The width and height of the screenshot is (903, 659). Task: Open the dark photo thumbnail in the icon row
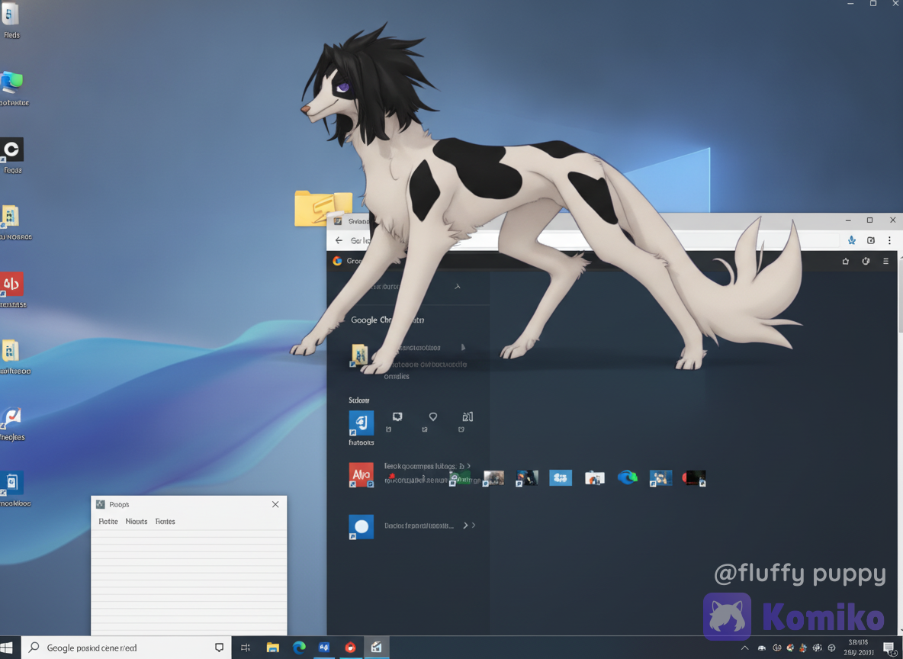[526, 478]
